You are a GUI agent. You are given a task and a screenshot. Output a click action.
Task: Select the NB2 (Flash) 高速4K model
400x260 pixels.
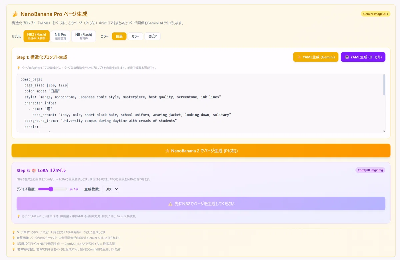point(37,36)
